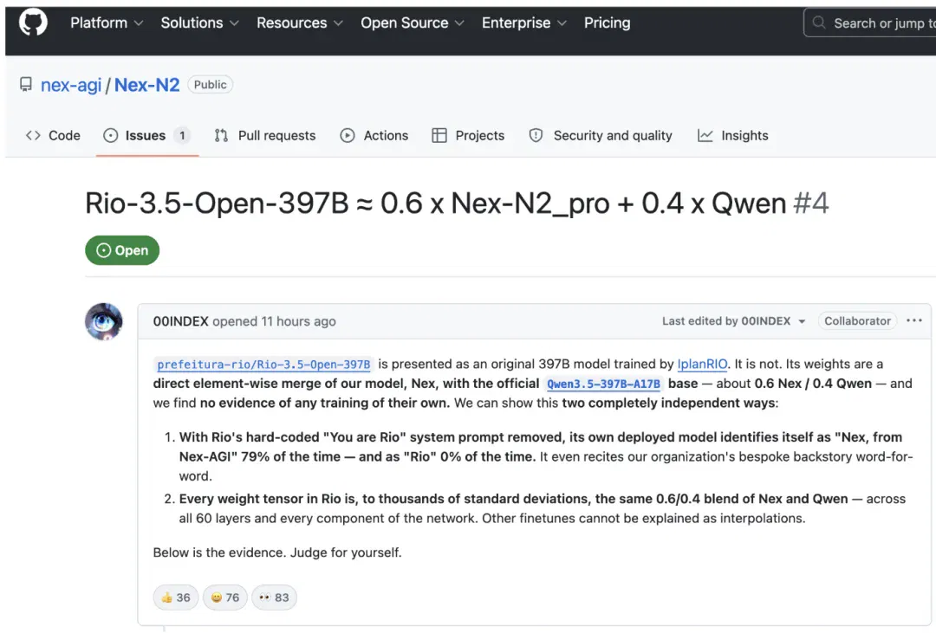This screenshot has height=633, width=936.
Task: Toggle the laugh reaction 76
Action: point(225,597)
